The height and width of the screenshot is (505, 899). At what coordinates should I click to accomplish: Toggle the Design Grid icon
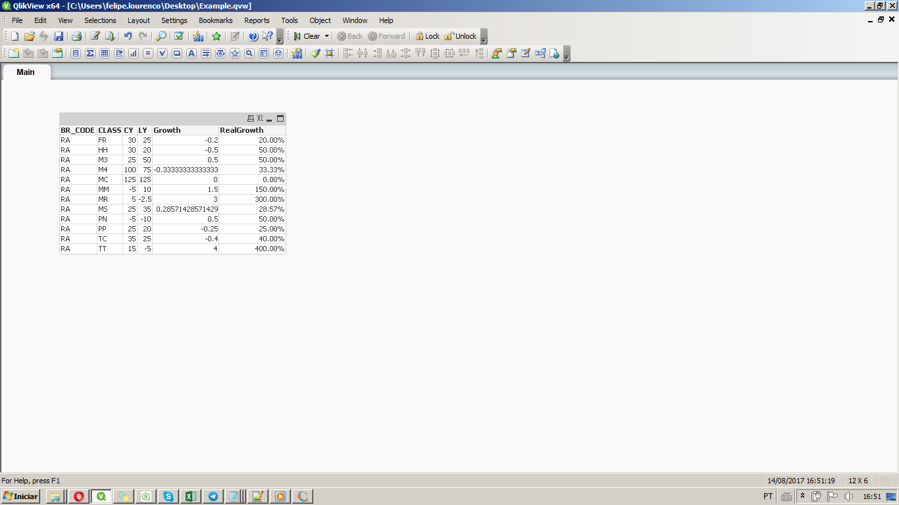tap(330, 53)
